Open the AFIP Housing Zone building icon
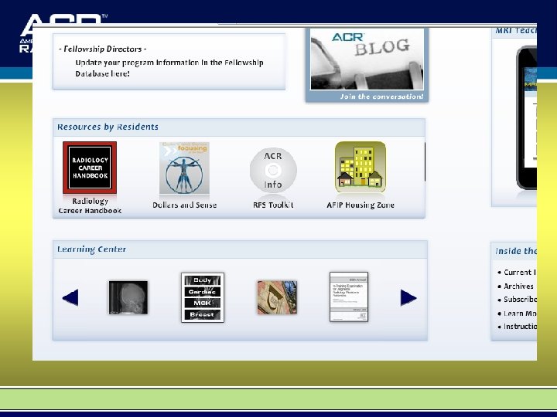 coord(361,167)
